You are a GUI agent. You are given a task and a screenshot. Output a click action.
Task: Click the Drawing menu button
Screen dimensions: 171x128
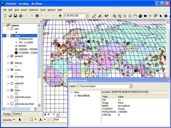coord(8,120)
